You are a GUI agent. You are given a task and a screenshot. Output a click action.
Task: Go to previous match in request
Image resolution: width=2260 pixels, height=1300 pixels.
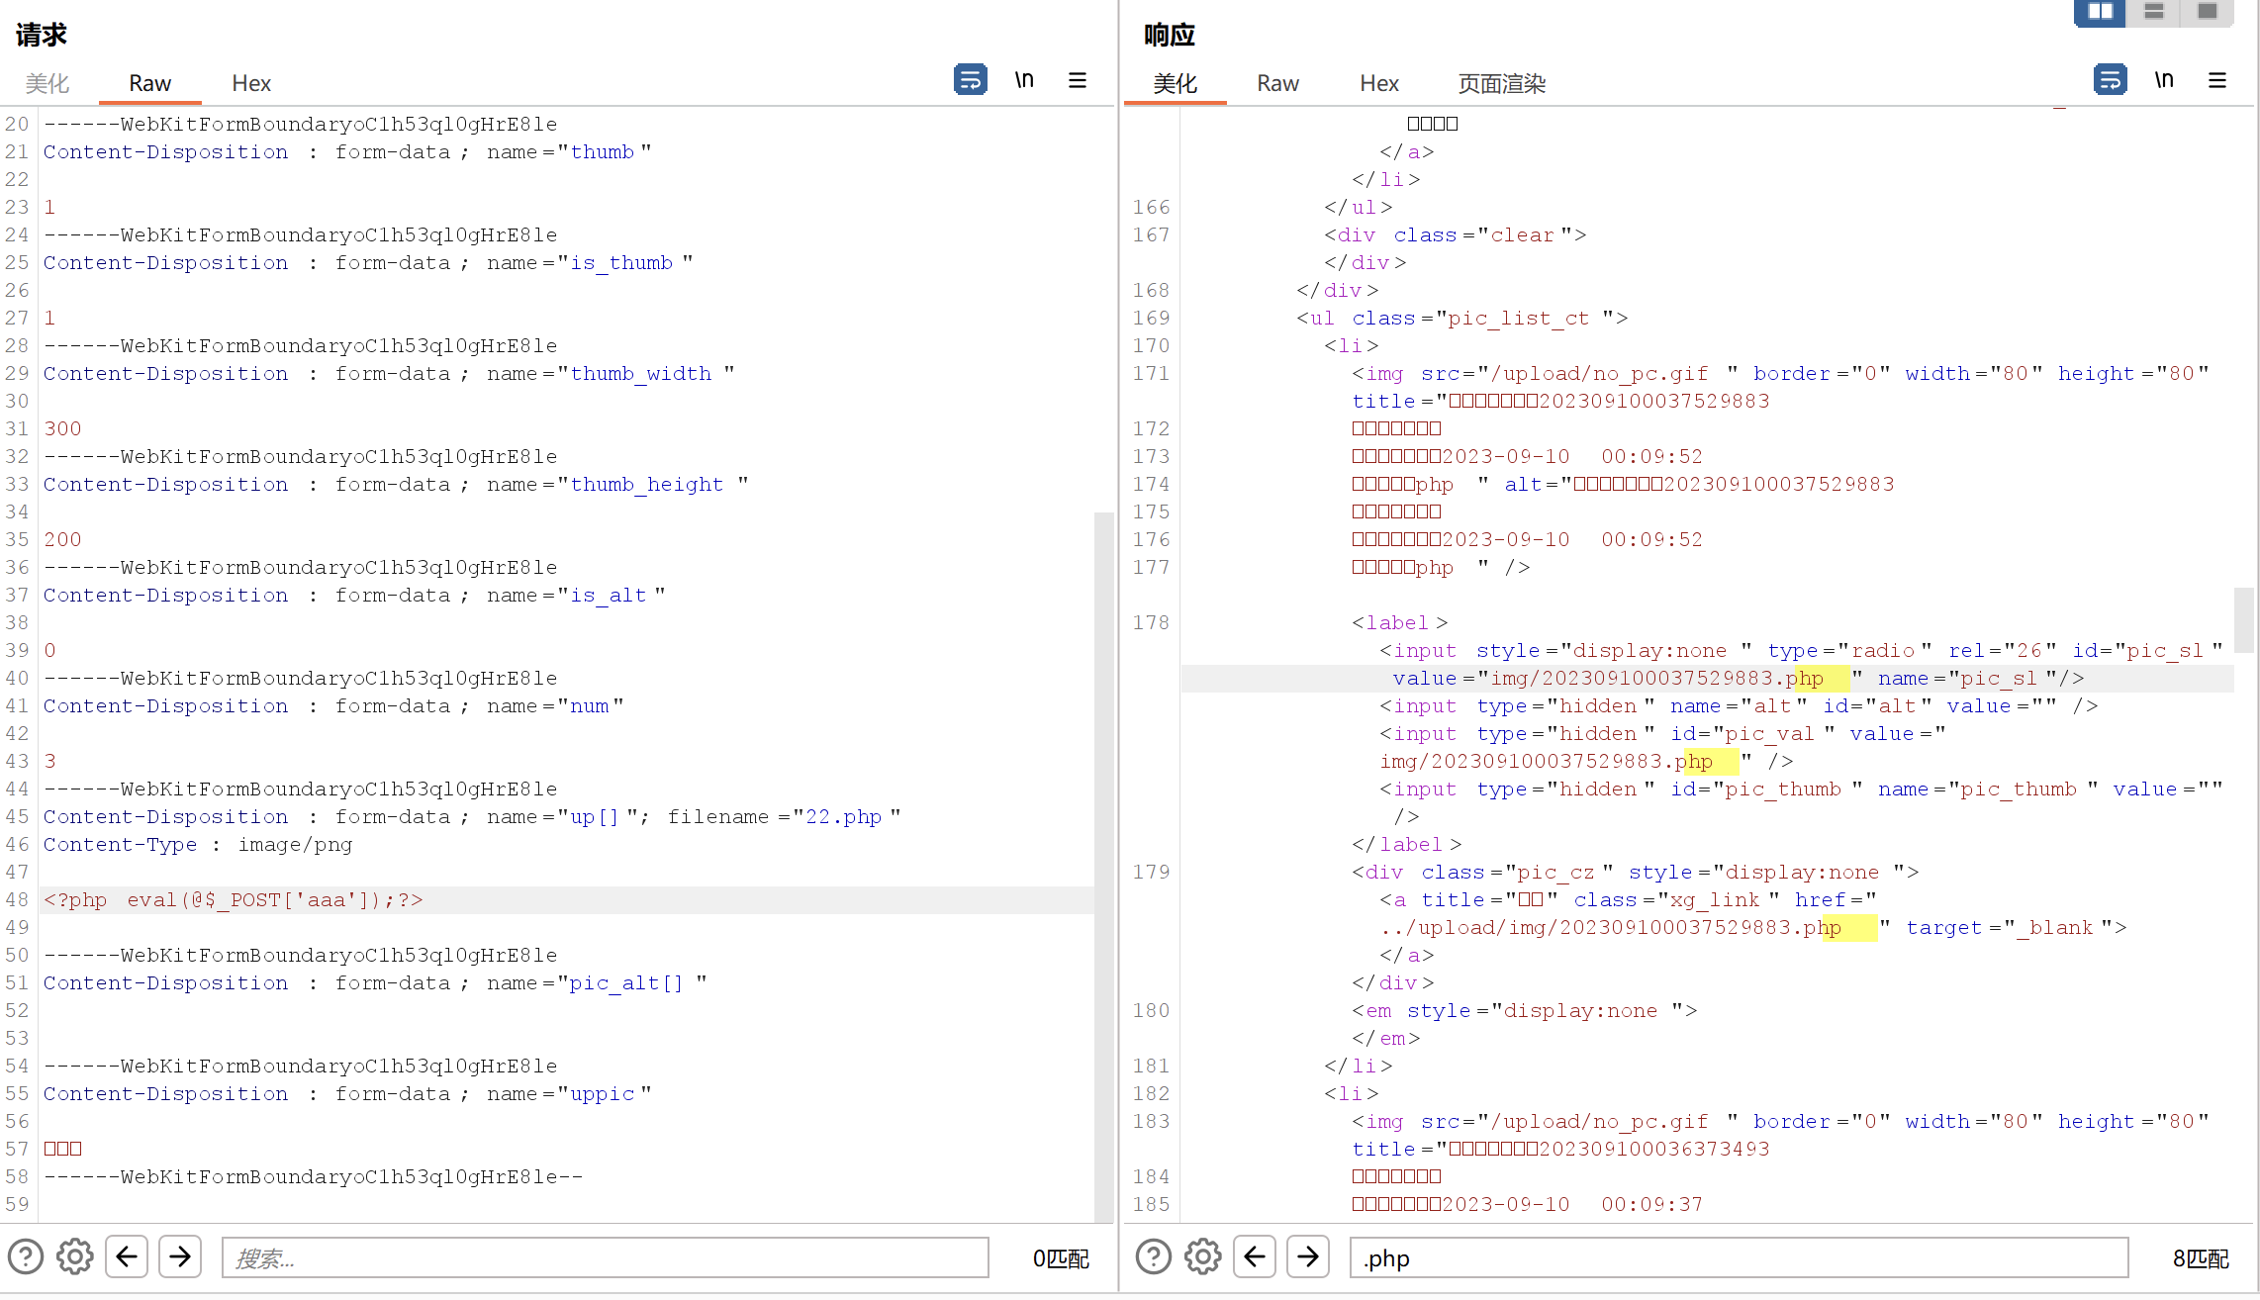(127, 1257)
